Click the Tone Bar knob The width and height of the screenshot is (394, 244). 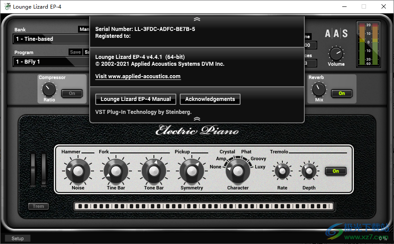pyautogui.click(x=153, y=171)
